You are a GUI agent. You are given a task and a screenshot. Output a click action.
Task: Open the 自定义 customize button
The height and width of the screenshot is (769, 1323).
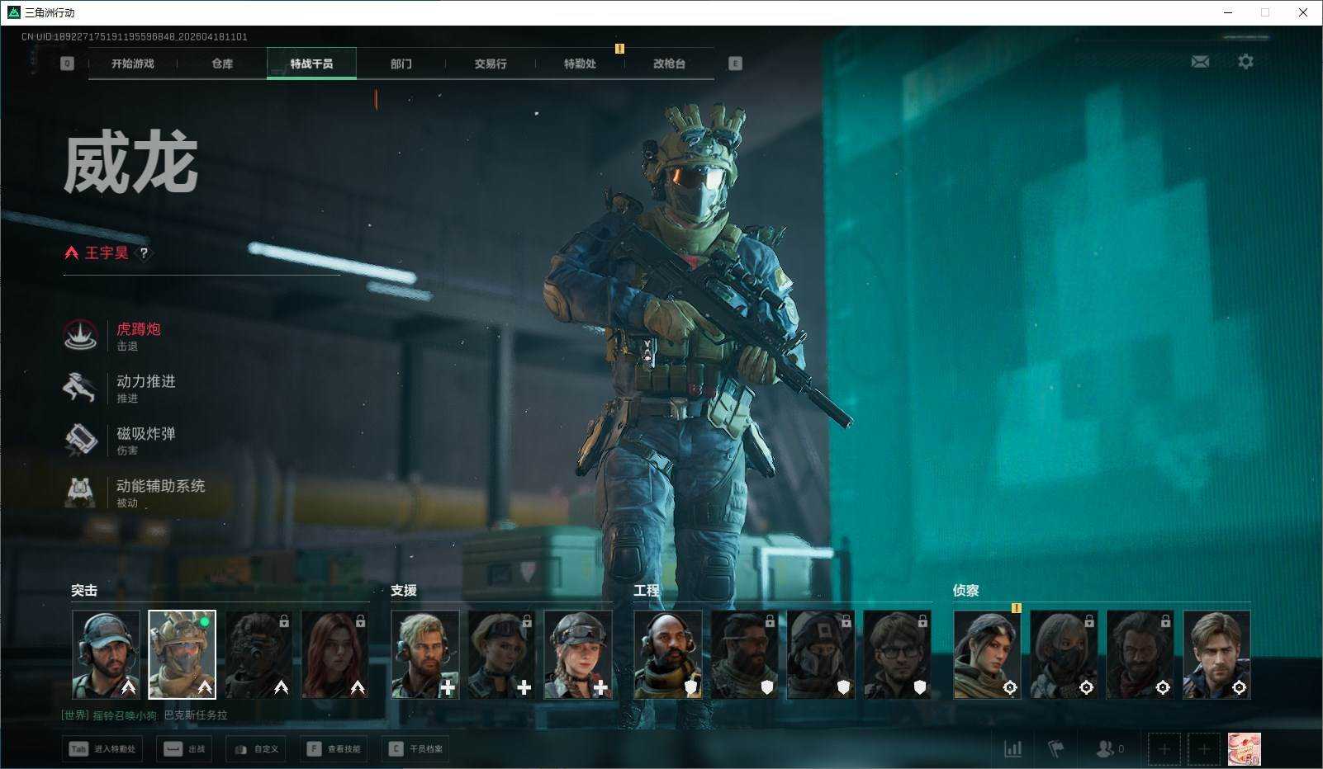(x=256, y=749)
